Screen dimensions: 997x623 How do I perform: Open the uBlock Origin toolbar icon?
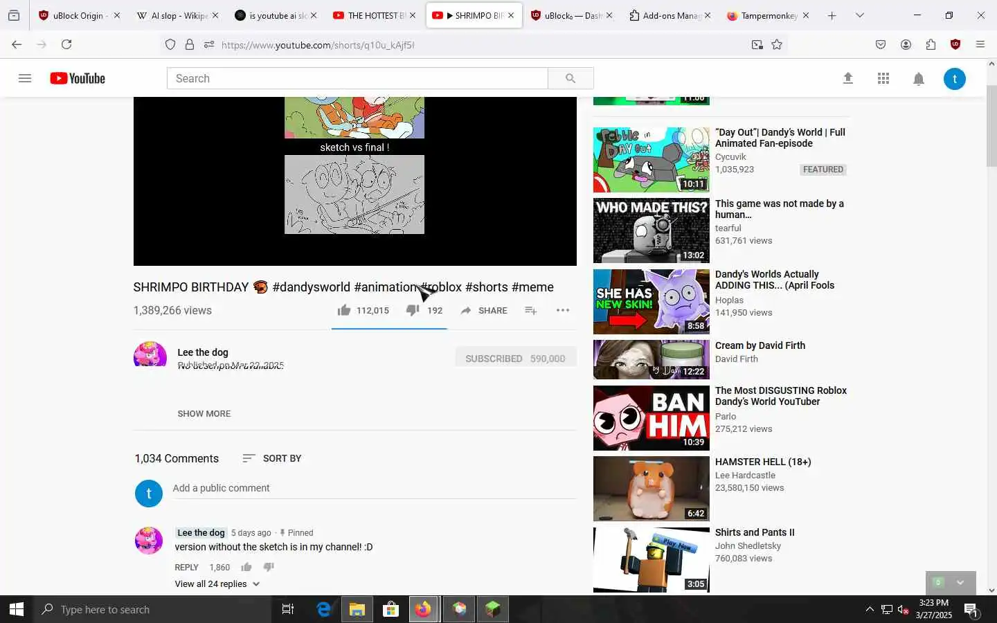[x=955, y=44]
